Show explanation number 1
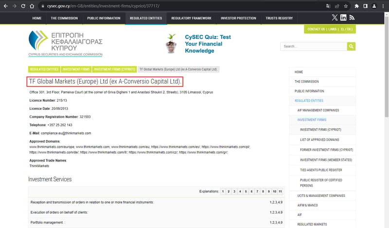Screen dimensions: 389x228 [x=223, y=192]
